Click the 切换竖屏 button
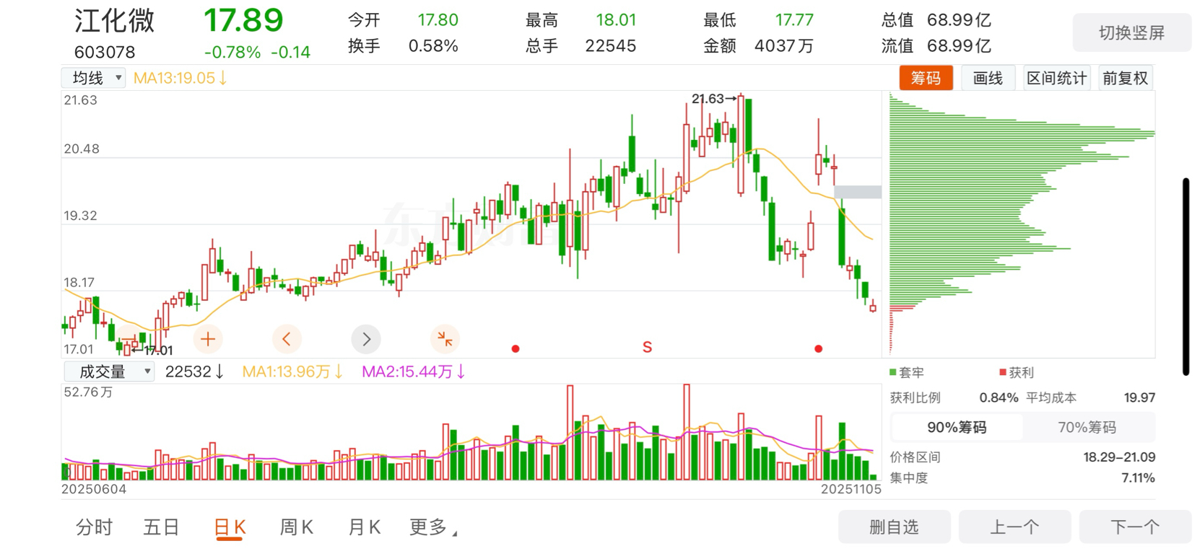 [x=1131, y=32]
